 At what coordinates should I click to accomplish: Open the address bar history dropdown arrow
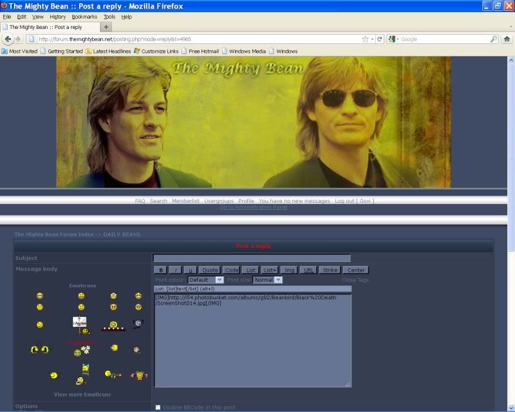[x=373, y=39]
